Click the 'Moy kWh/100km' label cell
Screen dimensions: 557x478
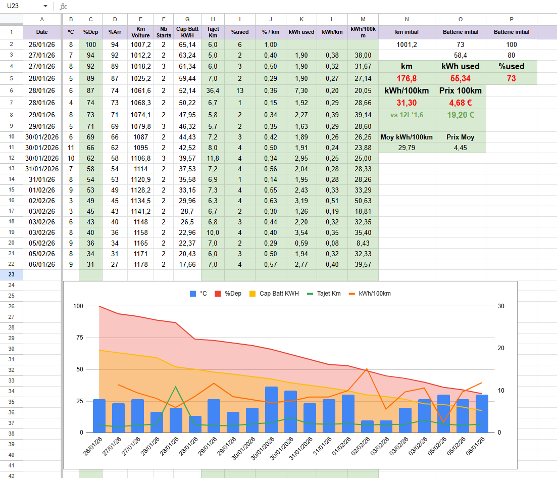click(407, 137)
